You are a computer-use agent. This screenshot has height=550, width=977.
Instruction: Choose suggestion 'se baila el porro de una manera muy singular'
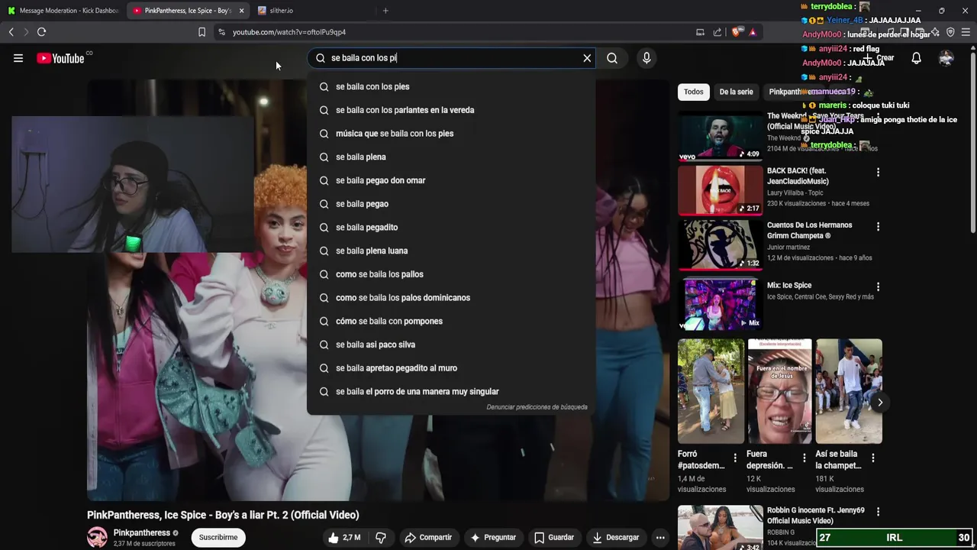[450, 392]
